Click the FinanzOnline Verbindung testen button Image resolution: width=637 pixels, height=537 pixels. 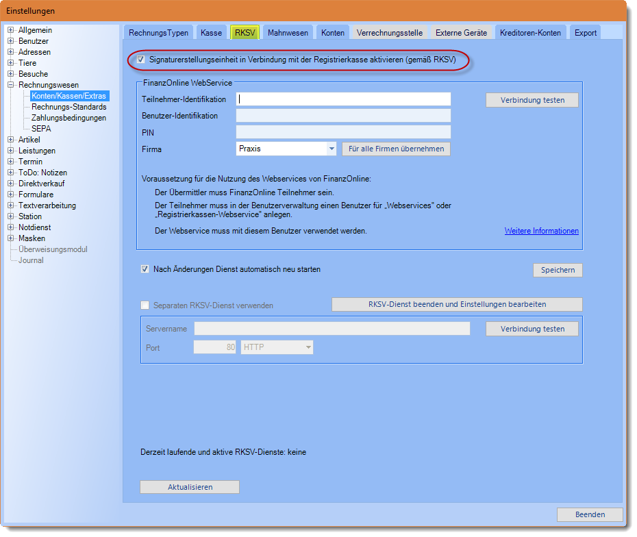pyautogui.click(x=532, y=100)
